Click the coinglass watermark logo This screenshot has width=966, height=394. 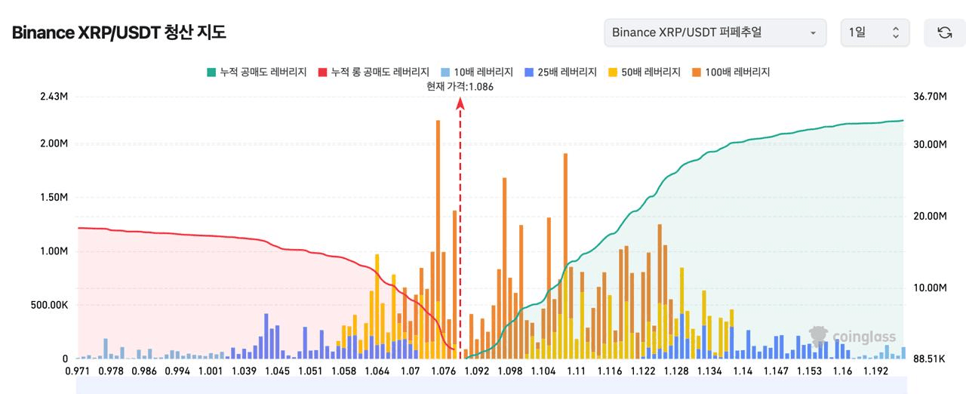[853, 337]
